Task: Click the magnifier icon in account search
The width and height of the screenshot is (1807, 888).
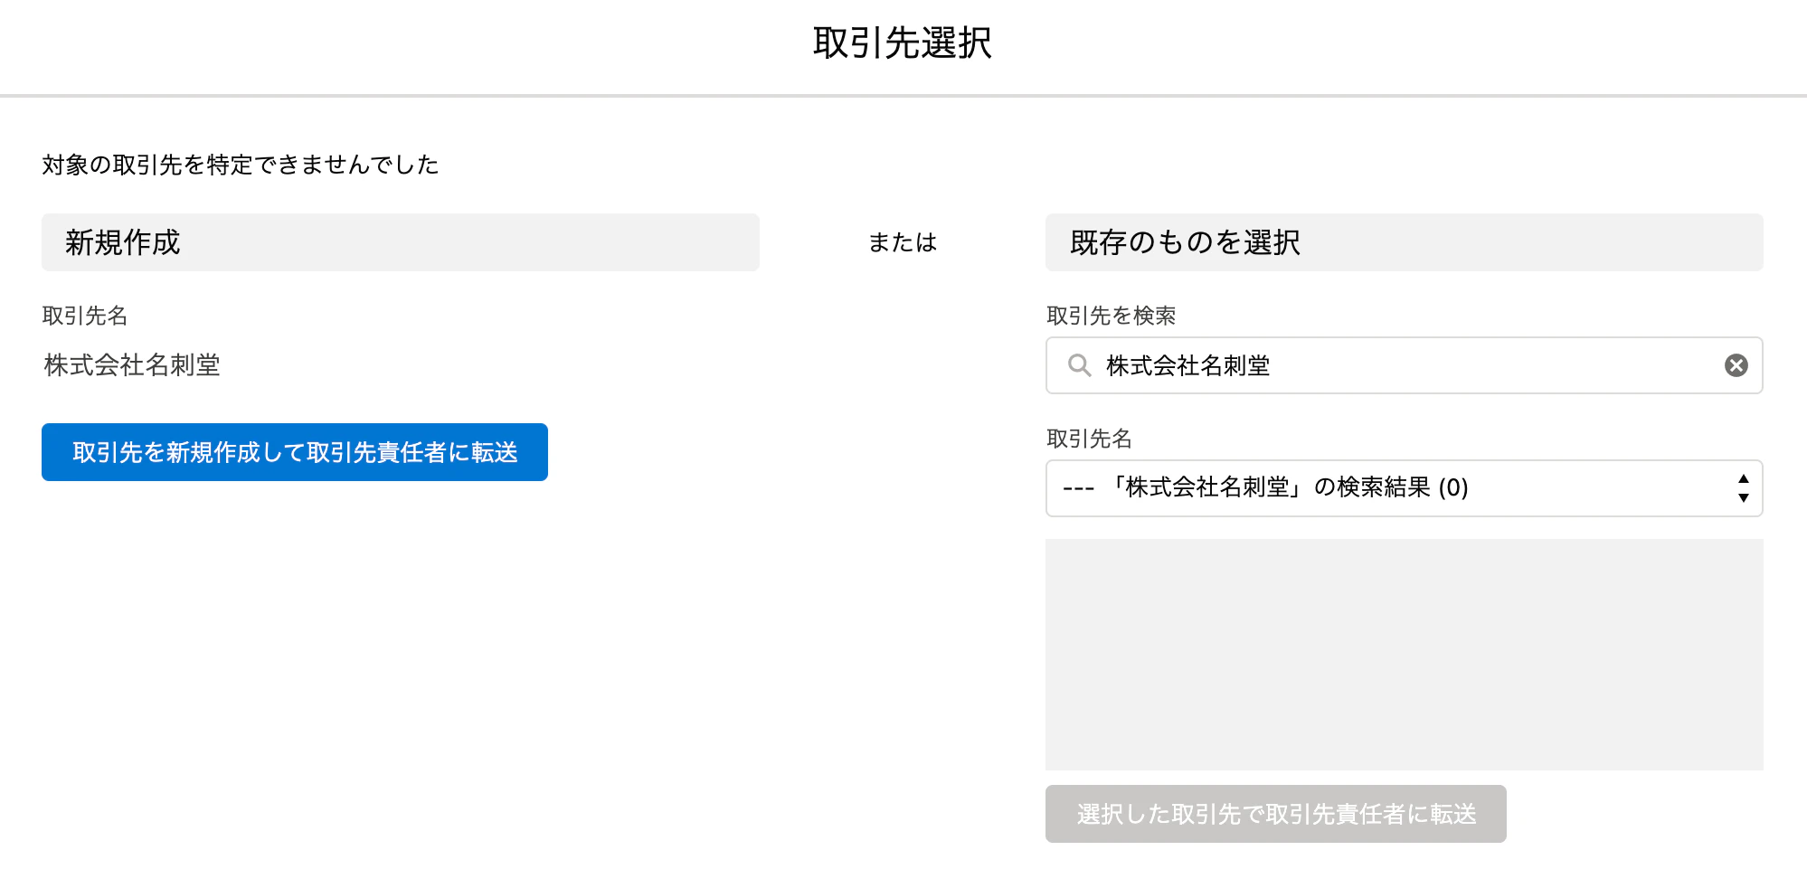Action: pos(1079,365)
